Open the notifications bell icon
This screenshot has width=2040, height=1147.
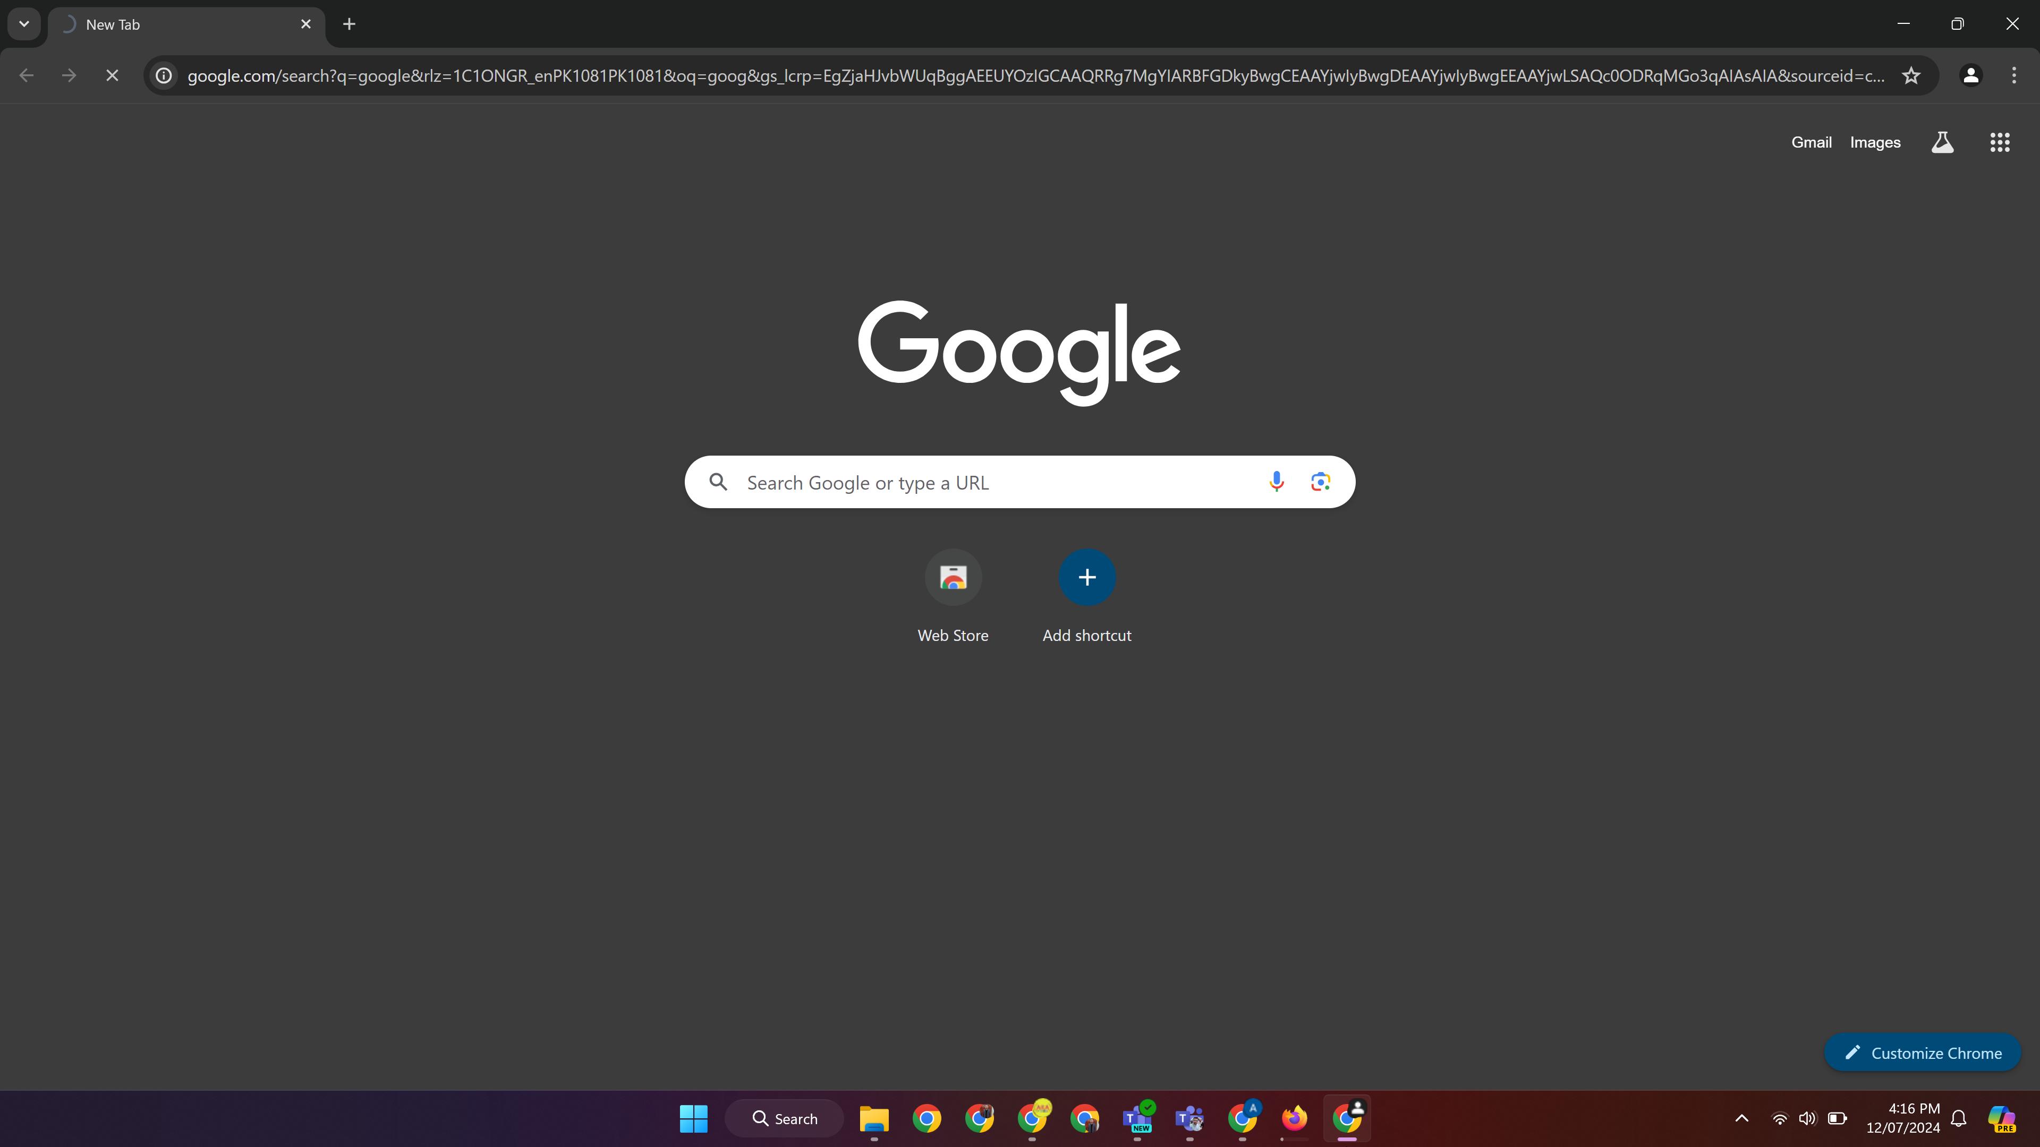(1958, 1118)
